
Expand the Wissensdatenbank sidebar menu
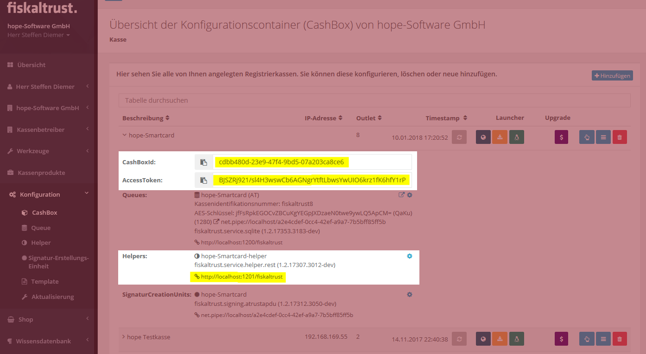coord(49,341)
